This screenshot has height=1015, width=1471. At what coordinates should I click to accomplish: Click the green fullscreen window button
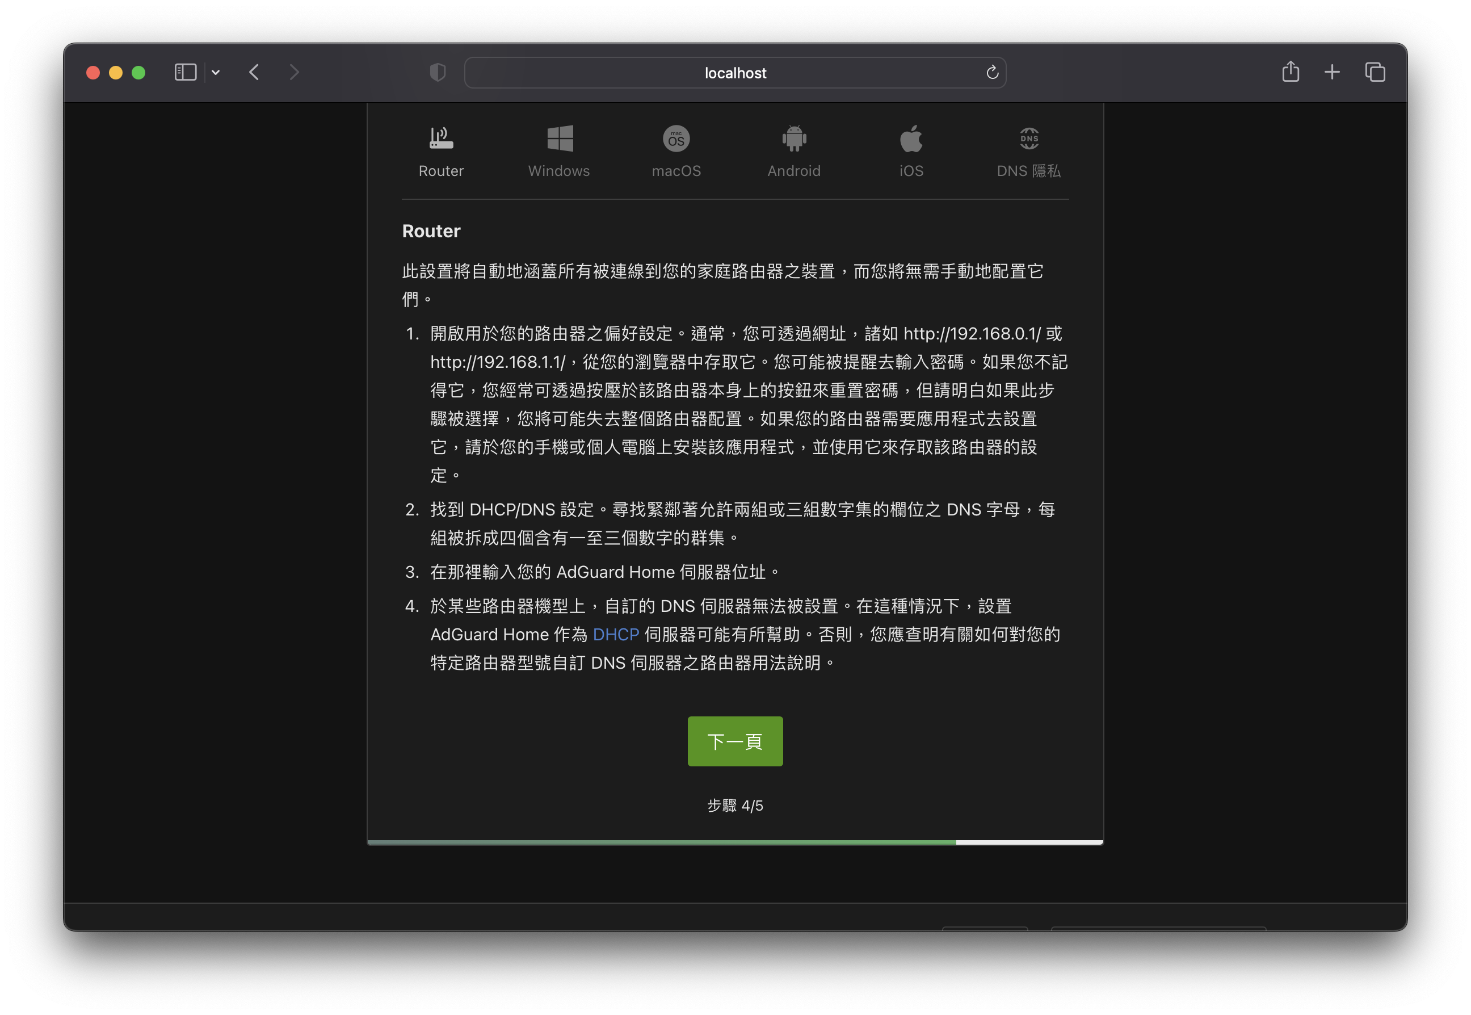click(138, 73)
